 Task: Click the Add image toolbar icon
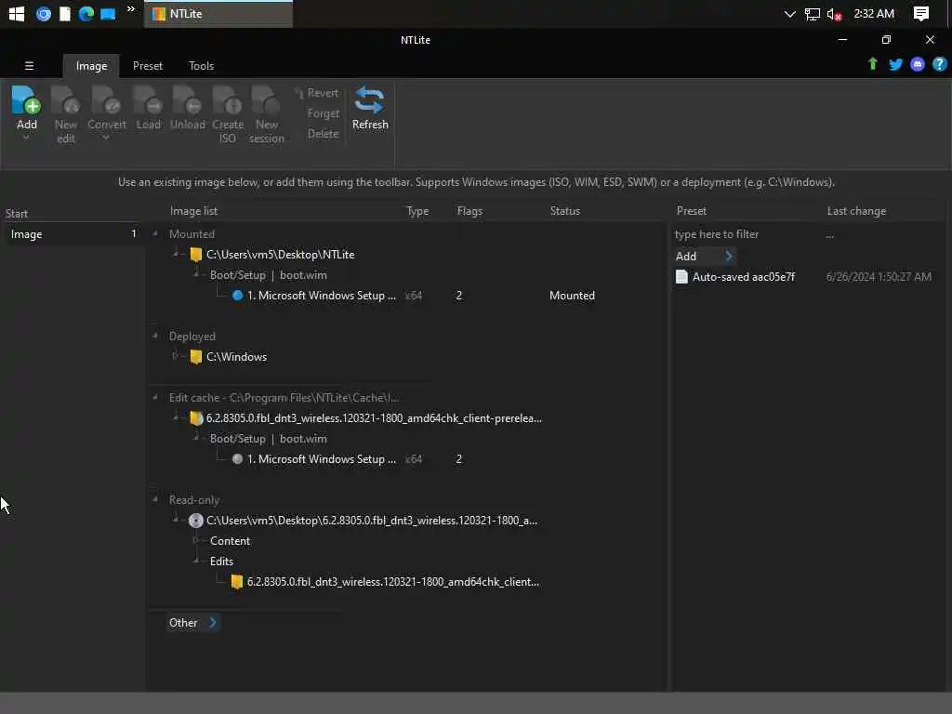tap(26, 100)
